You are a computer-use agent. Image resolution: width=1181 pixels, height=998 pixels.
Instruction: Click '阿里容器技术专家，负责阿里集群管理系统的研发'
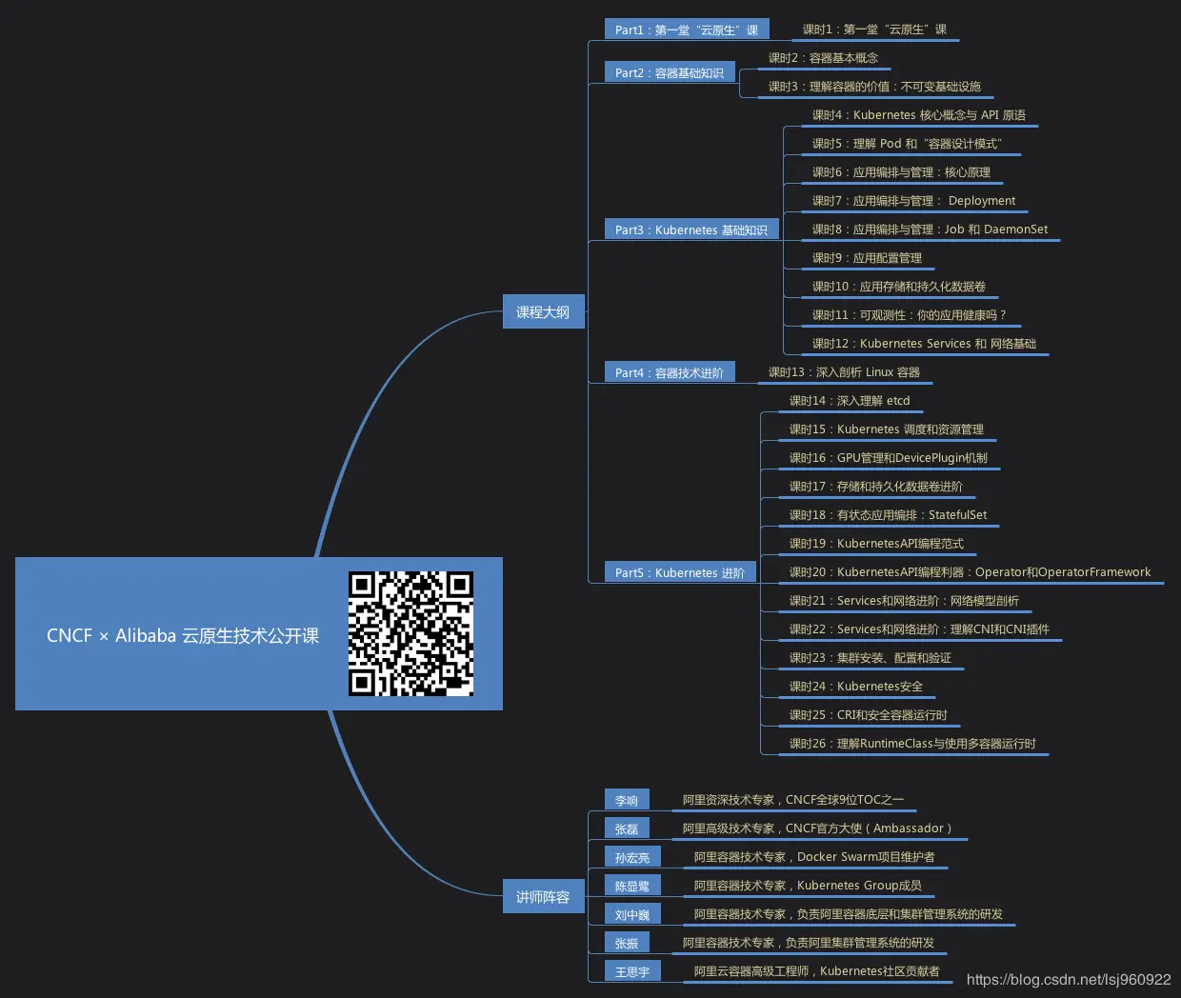click(809, 943)
